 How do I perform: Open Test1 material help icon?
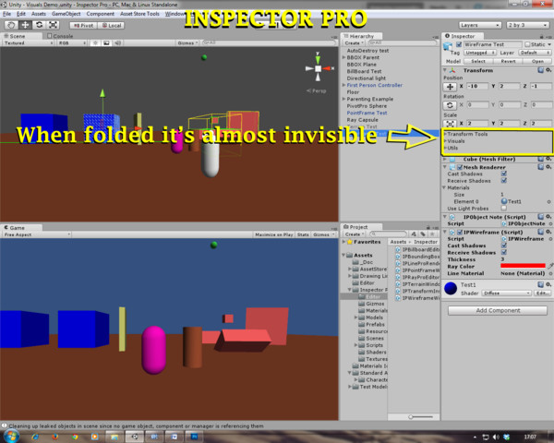click(x=540, y=284)
